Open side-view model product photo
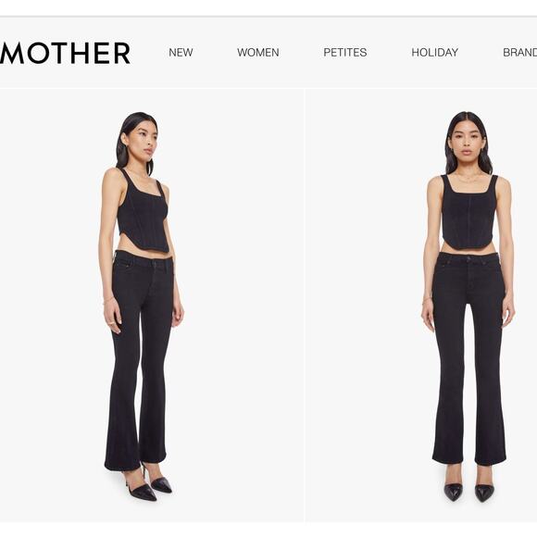The height and width of the screenshot is (537, 537). pos(151,306)
